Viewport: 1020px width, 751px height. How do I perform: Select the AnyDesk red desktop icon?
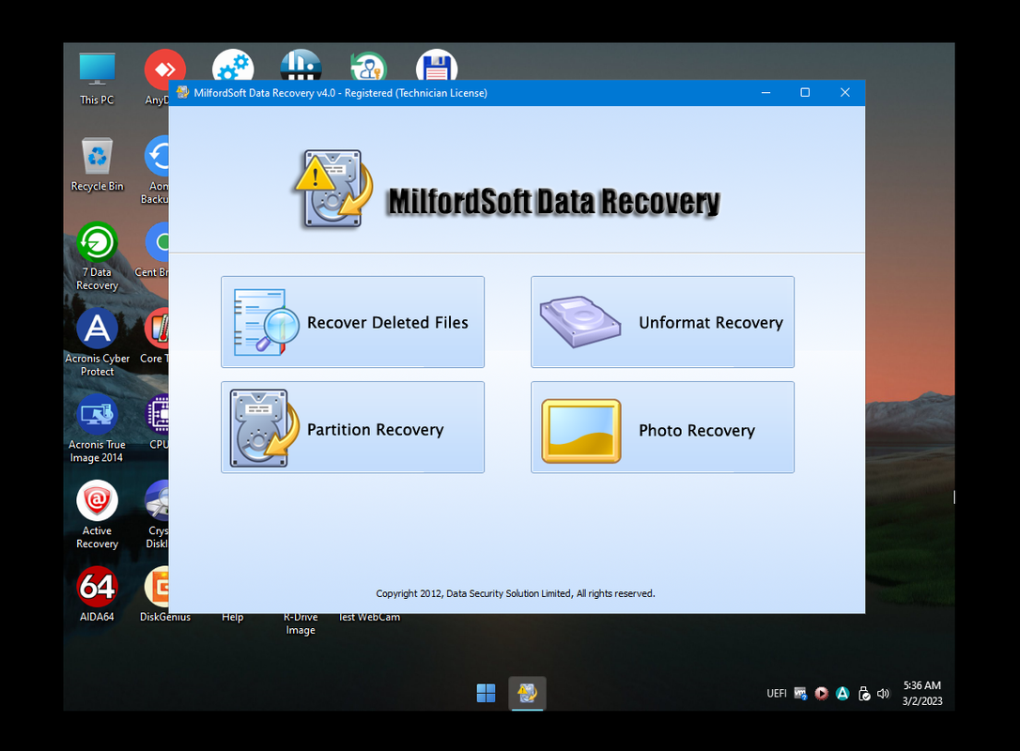161,77
